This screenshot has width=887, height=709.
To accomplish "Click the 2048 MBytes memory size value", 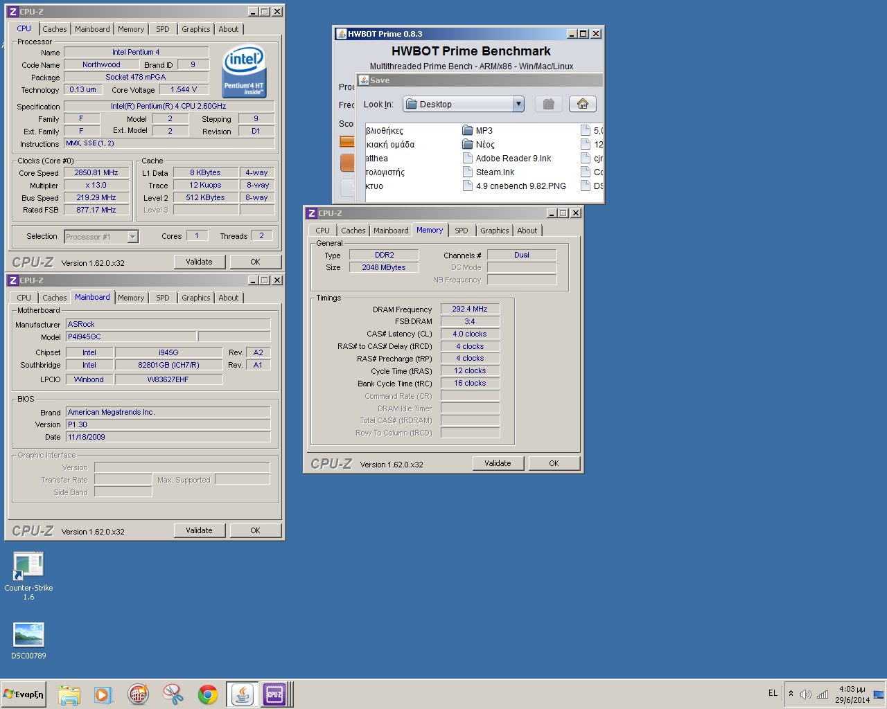I will pyautogui.click(x=384, y=267).
